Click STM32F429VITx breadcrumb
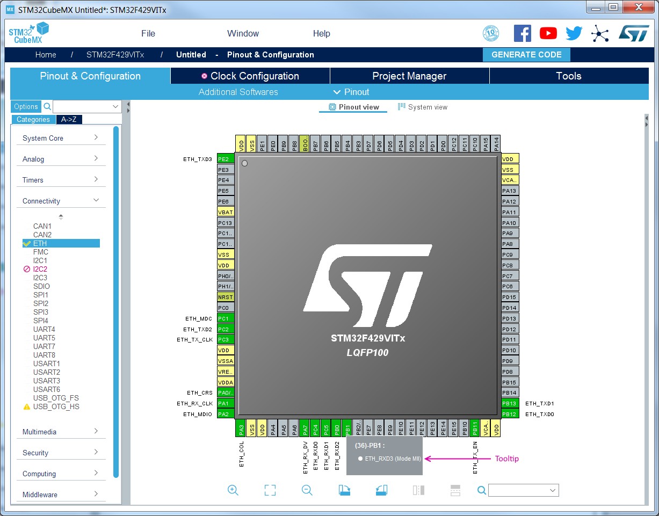The height and width of the screenshot is (516, 659). 115,55
